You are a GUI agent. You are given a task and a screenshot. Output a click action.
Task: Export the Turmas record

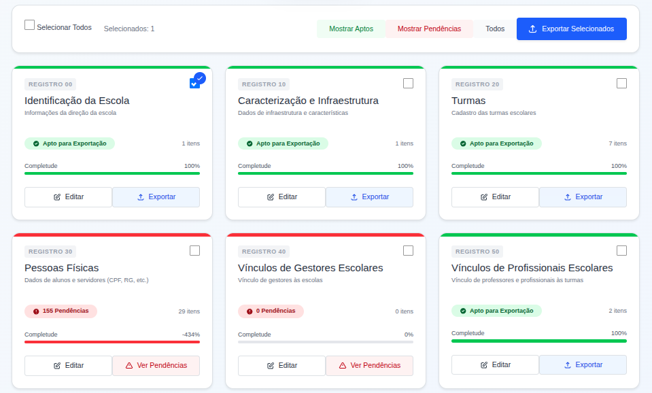(x=583, y=196)
